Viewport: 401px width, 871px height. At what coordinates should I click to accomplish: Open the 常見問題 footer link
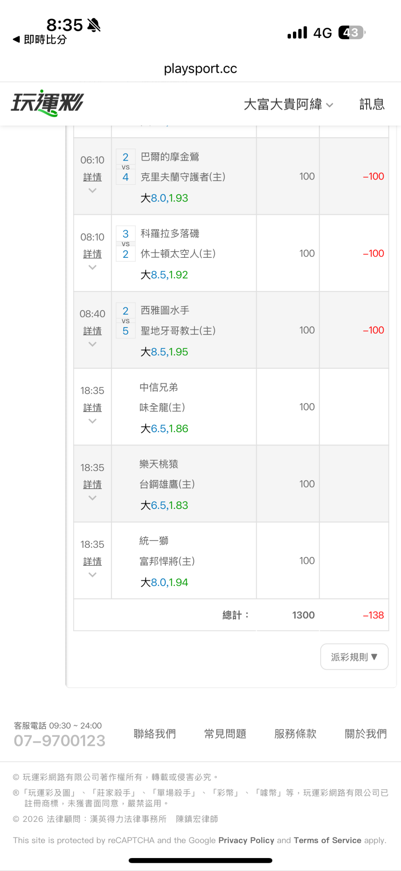[x=225, y=733]
